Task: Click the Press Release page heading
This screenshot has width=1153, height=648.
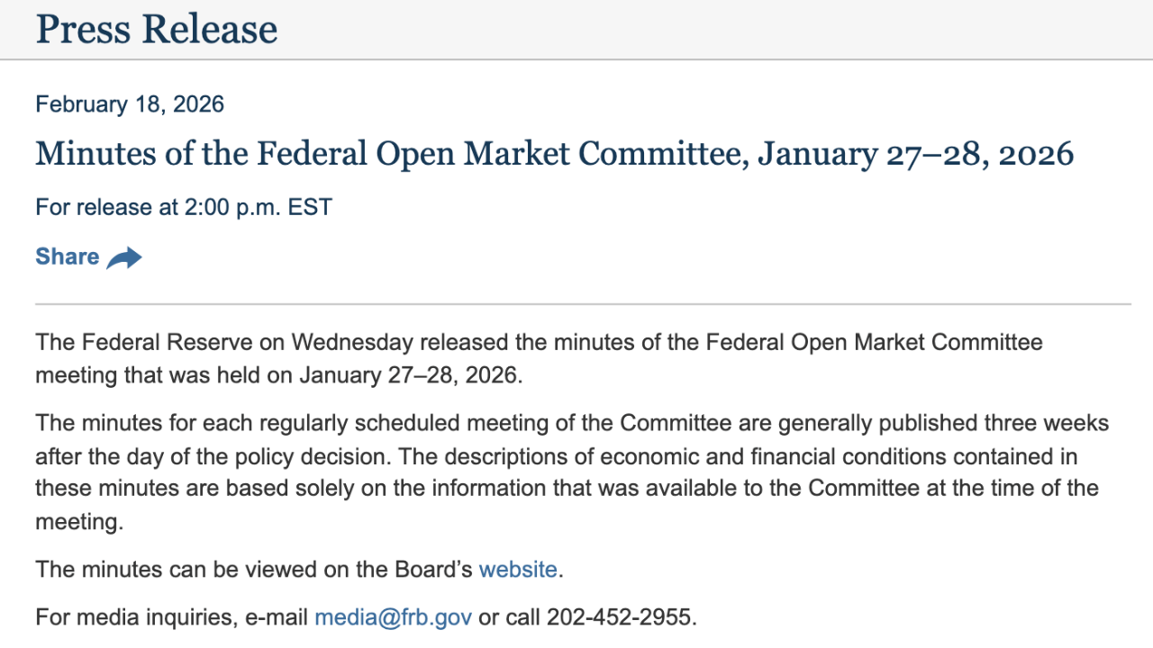Action: click(157, 29)
